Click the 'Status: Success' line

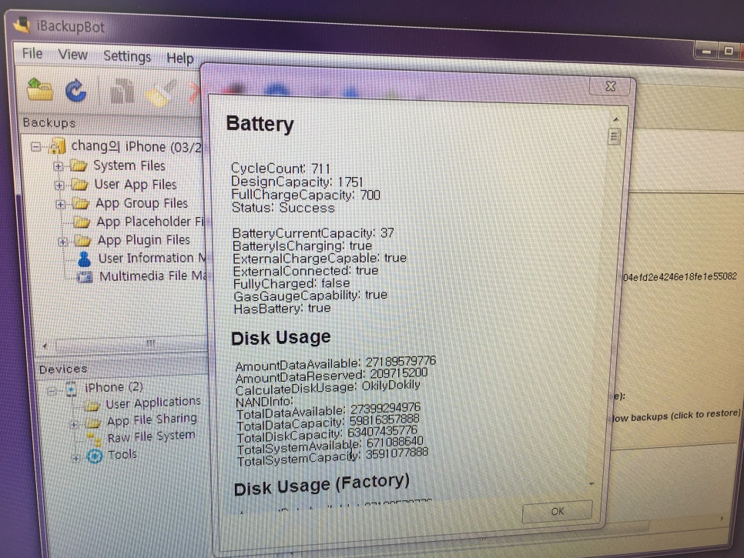tap(283, 208)
